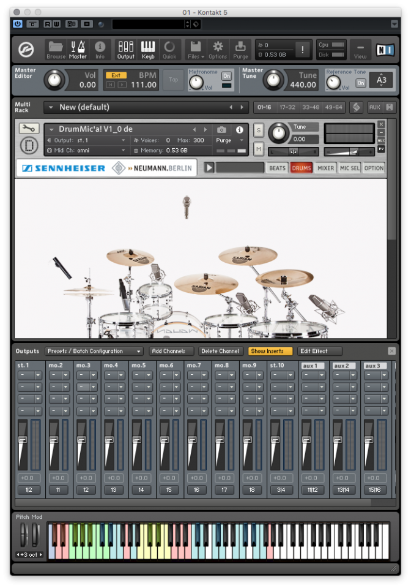The height and width of the screenshot is (588, 411).
Task: Click the Delete Channel button
Action: [220, 351]
